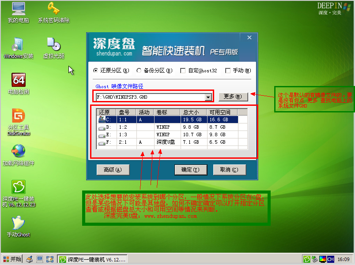
Task: Confirm installation with the 确定 button
Action: (191, 170)
